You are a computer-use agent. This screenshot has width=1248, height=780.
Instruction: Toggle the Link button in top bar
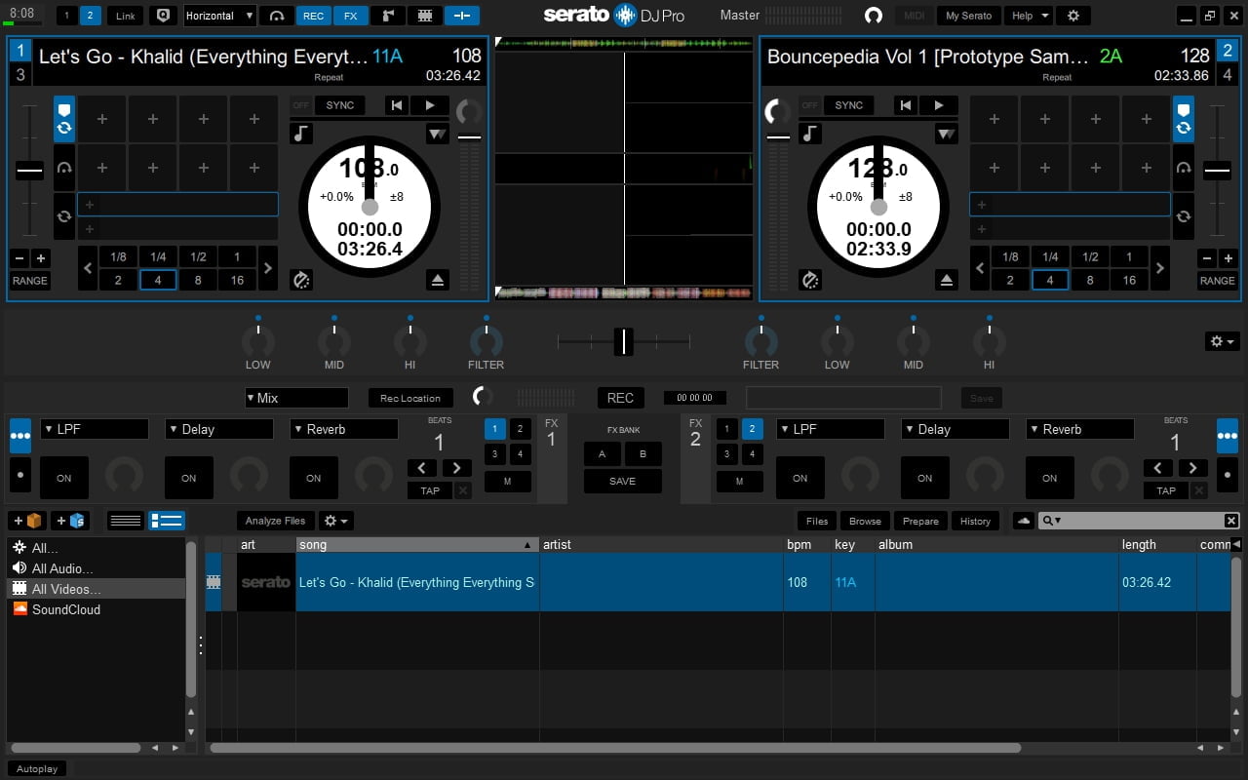126,16
